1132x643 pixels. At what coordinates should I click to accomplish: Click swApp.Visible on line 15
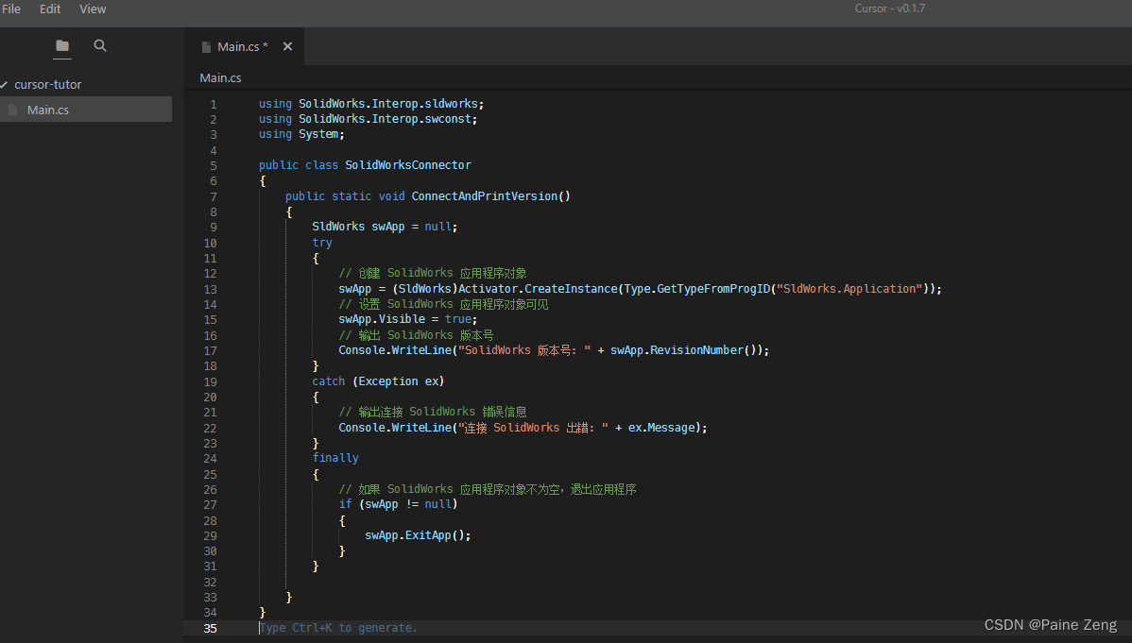(382, 319)
